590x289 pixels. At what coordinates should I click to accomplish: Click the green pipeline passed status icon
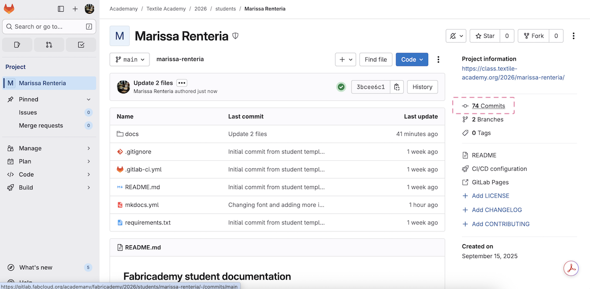(341, 87)
